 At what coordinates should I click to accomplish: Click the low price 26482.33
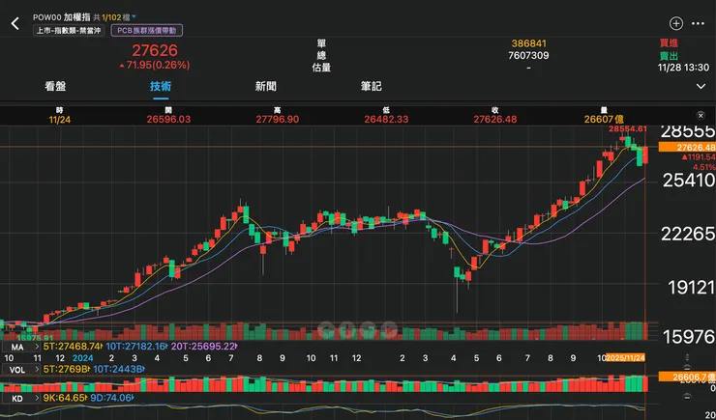(386, 120)
